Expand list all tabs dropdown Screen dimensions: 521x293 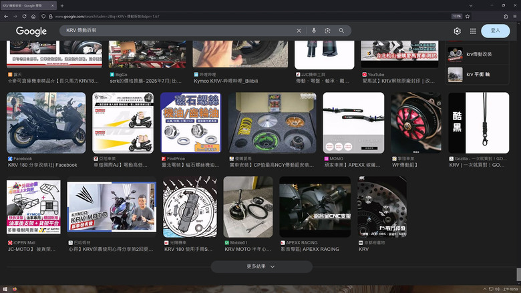[470, 5]
